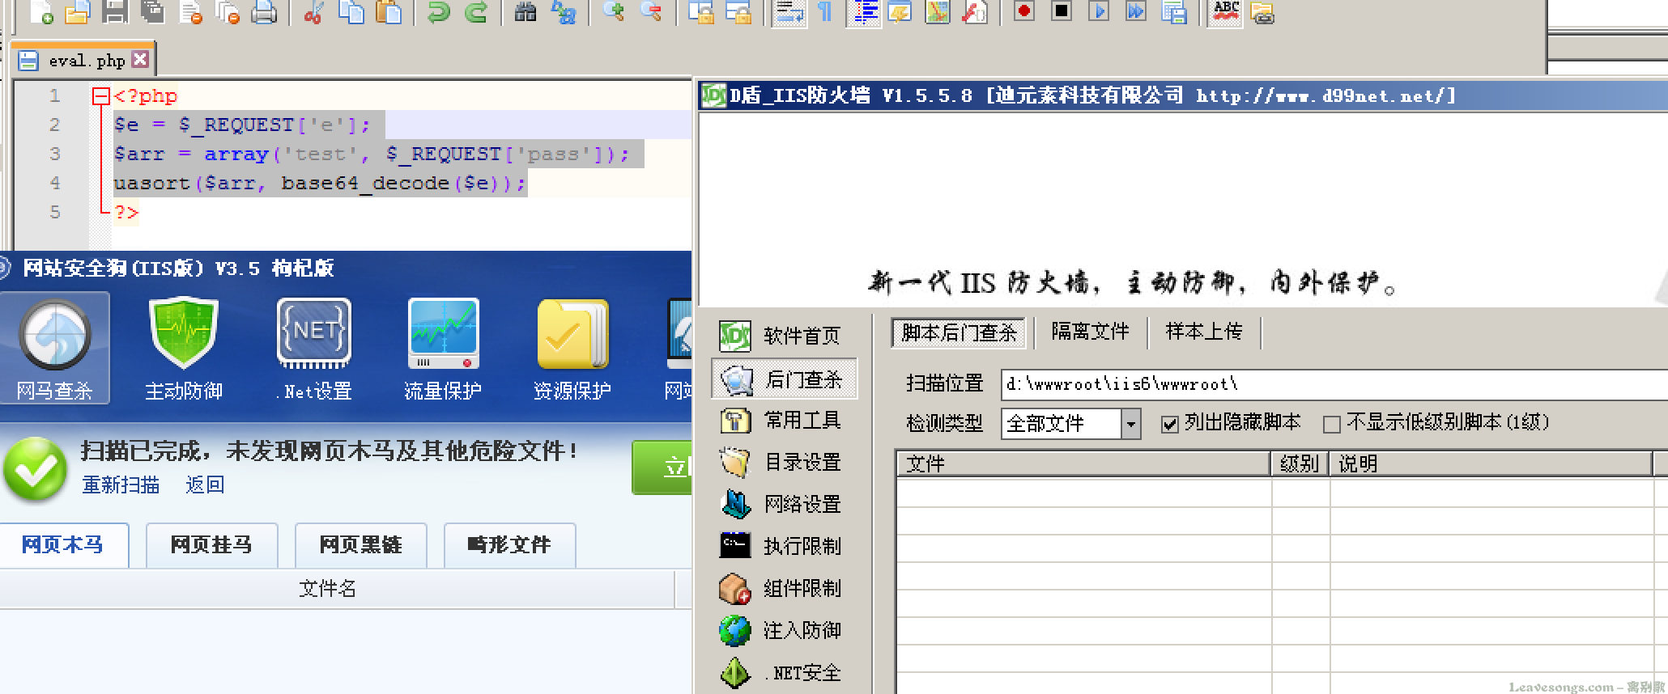Open 目录设置 in D盾 sidebar
The height and width of the screenshot is (694, 1668).
point(782,463)
